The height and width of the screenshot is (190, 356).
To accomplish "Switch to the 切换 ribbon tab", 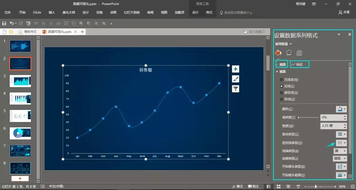I will point(100,13).
